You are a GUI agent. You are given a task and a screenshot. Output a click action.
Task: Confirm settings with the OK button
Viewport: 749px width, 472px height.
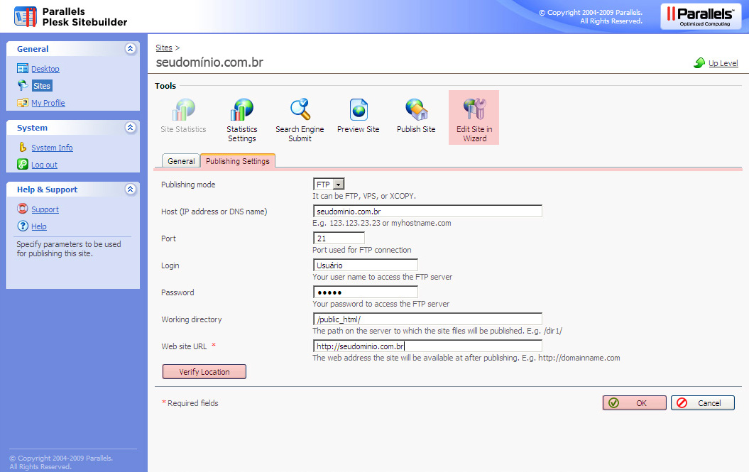(635, 402)
